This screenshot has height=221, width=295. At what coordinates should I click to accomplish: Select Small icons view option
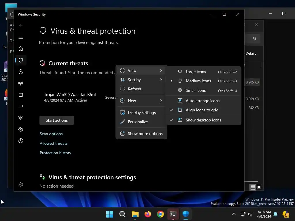tap(203, 90)
